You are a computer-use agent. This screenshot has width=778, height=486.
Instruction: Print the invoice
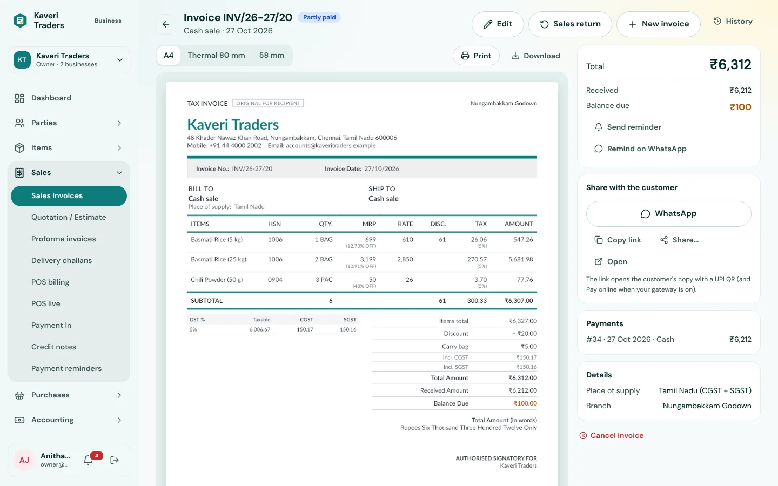(476, 56)
